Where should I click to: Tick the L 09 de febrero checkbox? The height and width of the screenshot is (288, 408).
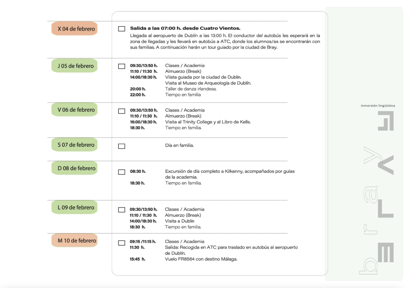pos(122,210)
